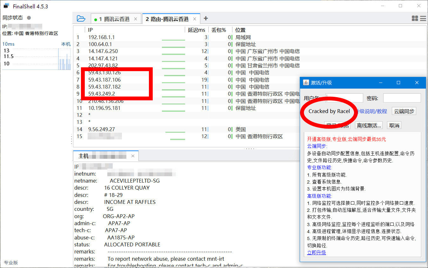Click the 离线激活... button
Viewport: 428px width, 268px height.
pyautogui.click(x=369, y=125)
